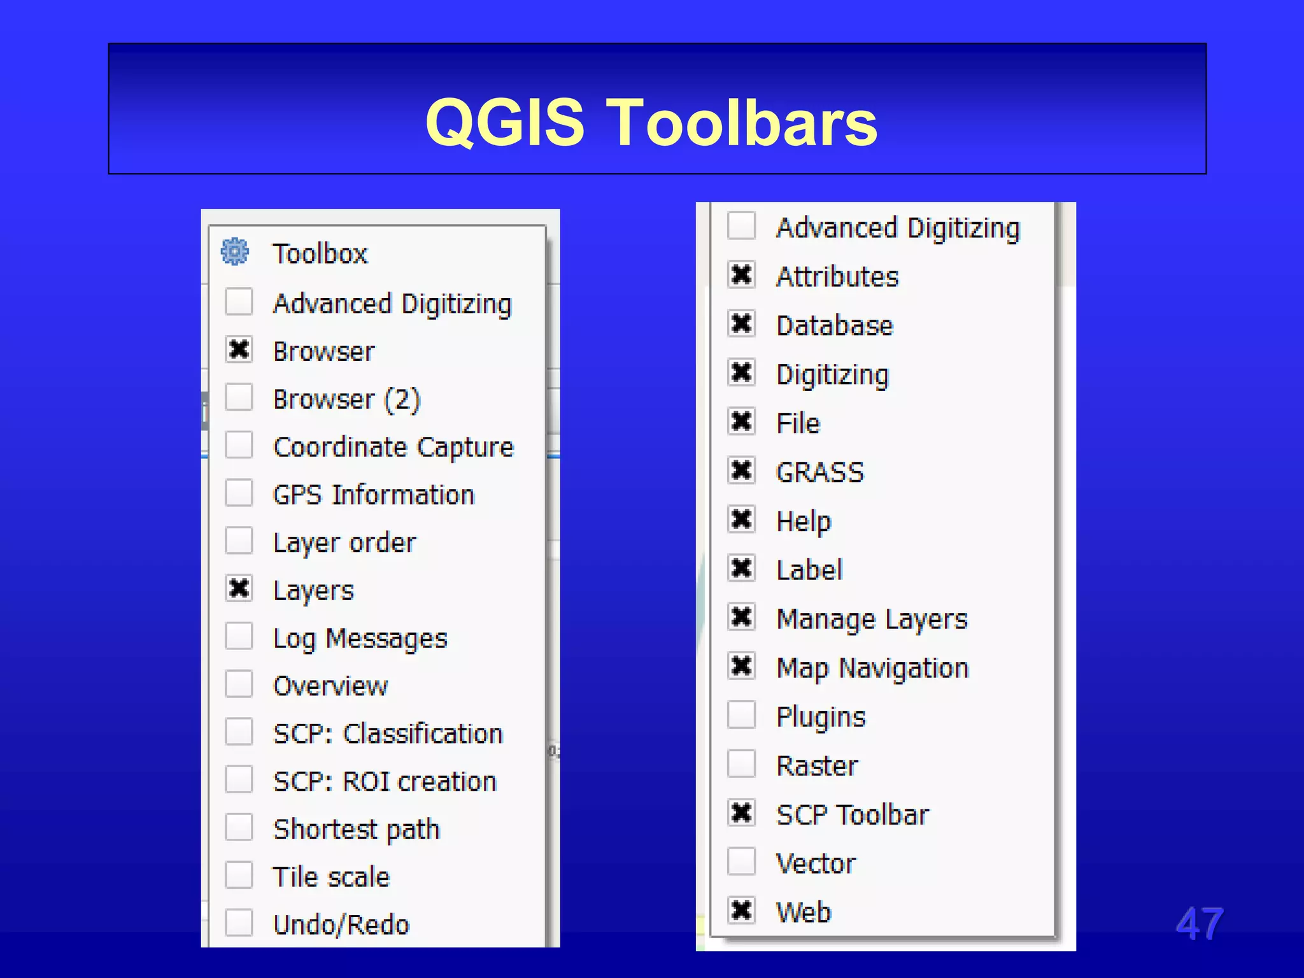Enable SCP: Classification checkbox

coord(239,731)
